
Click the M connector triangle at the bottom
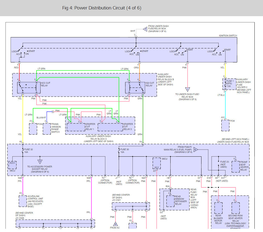116,224
